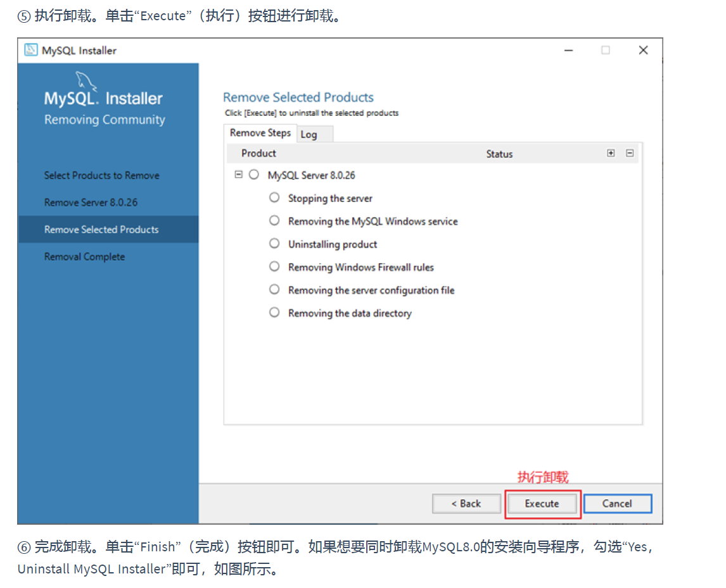Image resolution: width=726 pixels, height=588 pixels.
Task: Click Removing the MySQL Windows service text
Action: click(x=373, y=221)
